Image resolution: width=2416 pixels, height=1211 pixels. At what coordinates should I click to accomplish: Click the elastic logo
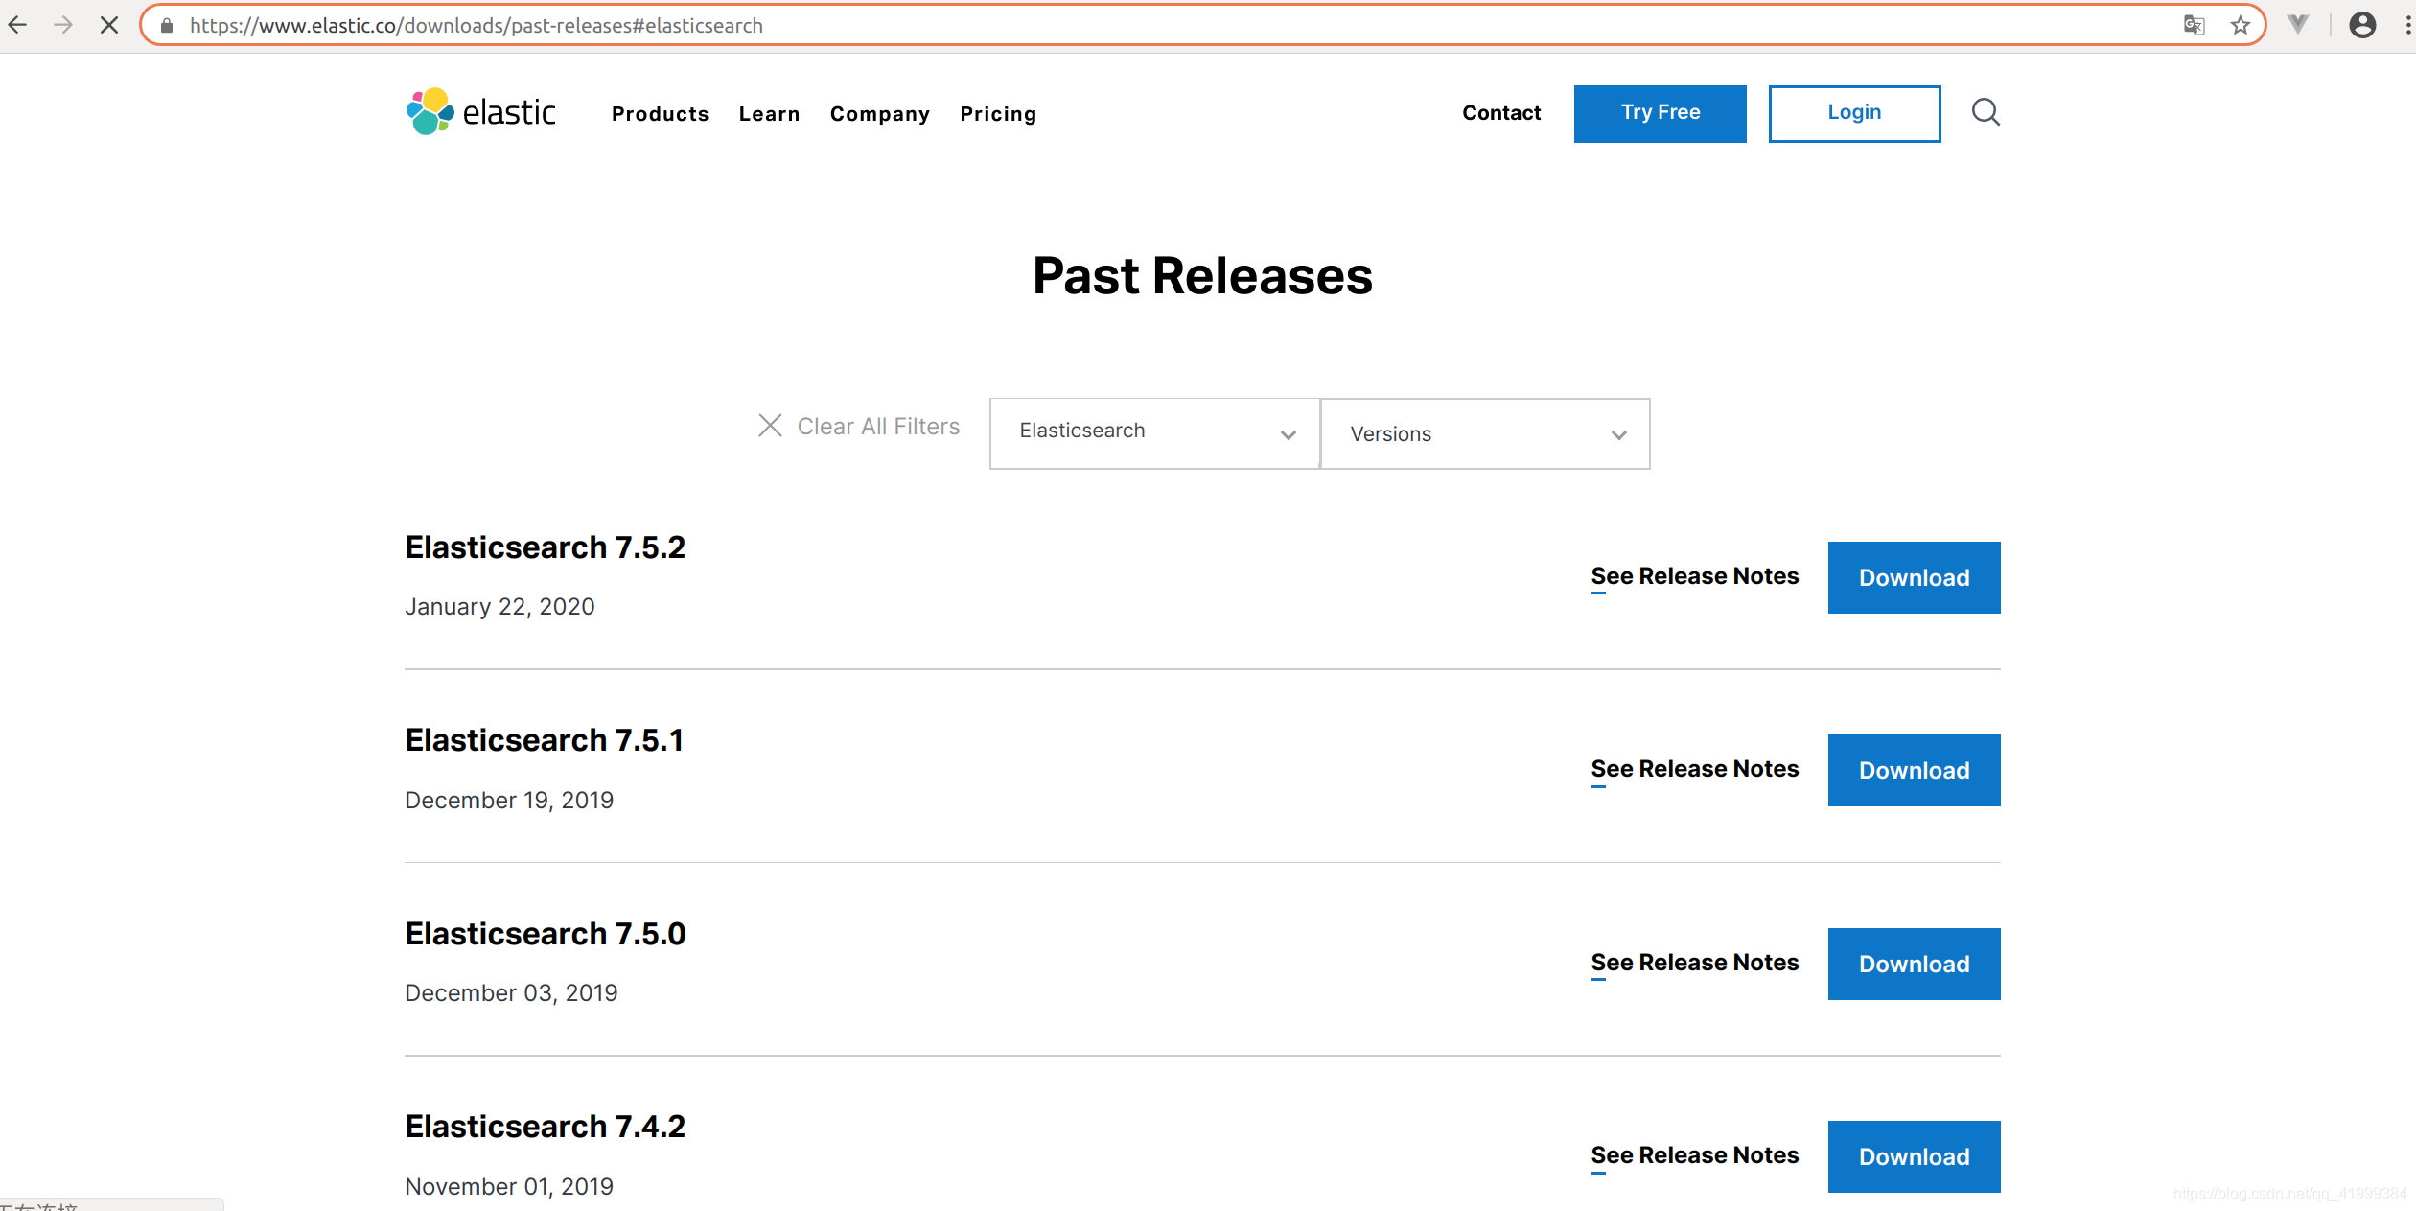[480, 112]
